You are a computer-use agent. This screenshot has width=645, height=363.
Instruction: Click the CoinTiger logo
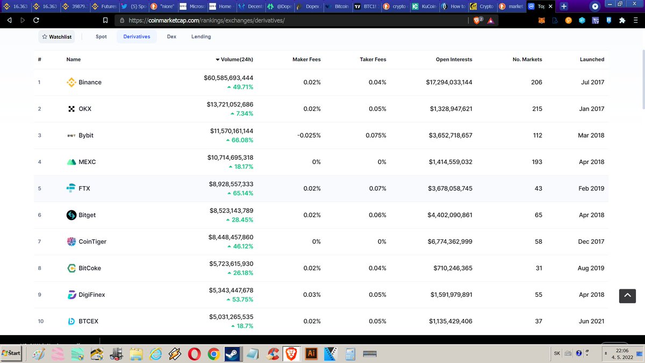pos(71,241)
